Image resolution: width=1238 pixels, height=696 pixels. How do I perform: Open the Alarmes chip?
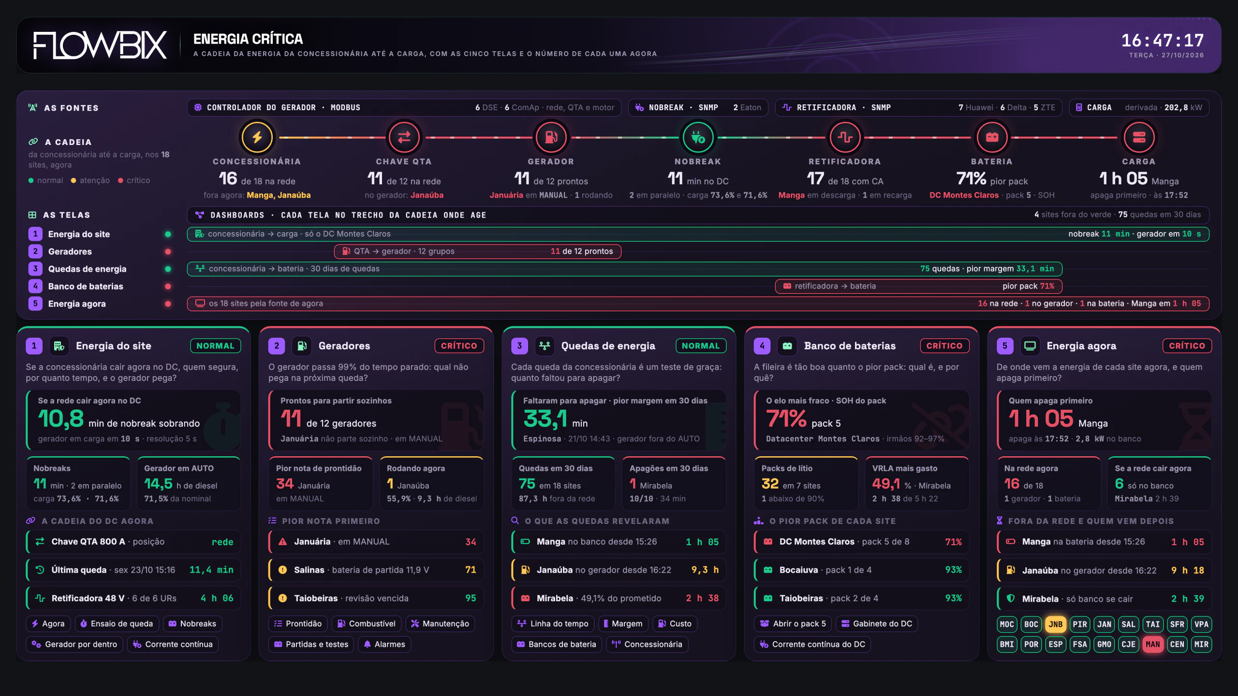(384, 644)
